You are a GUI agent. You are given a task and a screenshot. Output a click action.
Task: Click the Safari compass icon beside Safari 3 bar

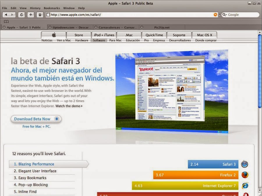245,164
